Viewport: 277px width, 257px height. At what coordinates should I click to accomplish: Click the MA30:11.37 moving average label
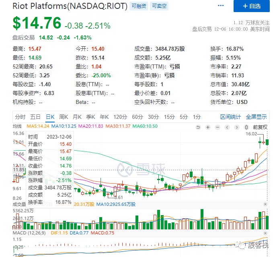[118, 126]
